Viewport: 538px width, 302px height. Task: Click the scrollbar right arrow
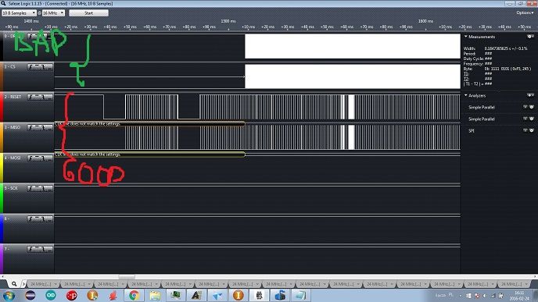click(535, 277)
